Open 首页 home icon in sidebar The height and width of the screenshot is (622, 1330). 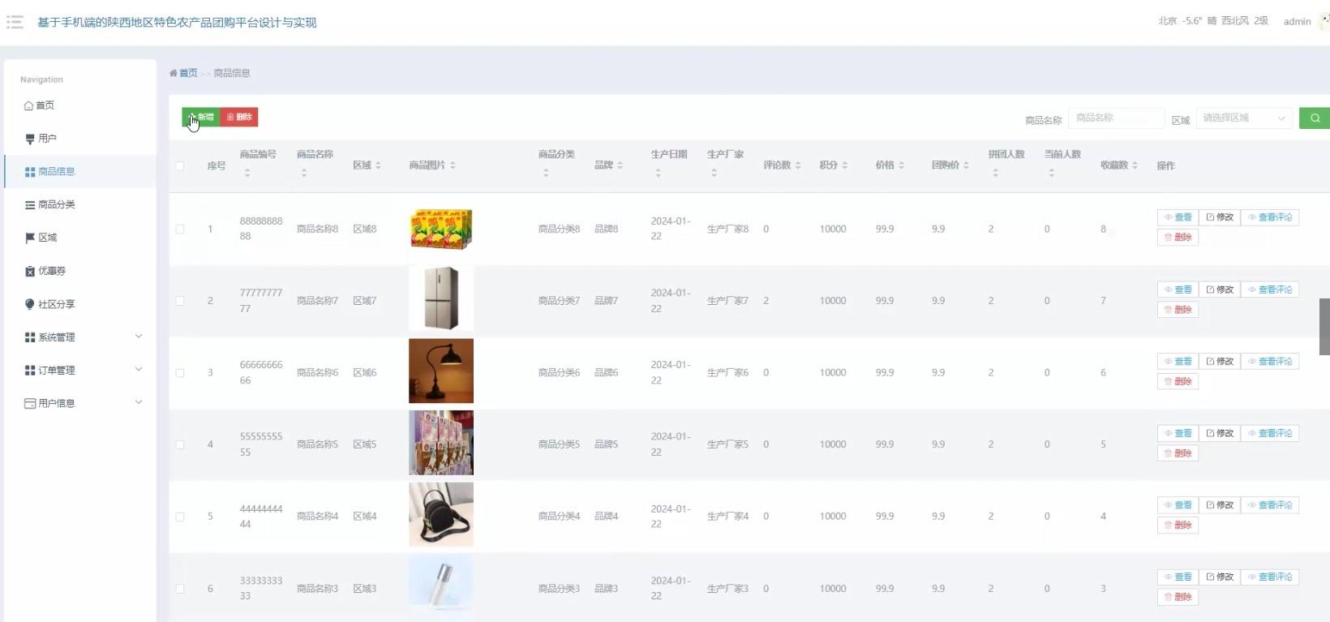click(29, 105)
